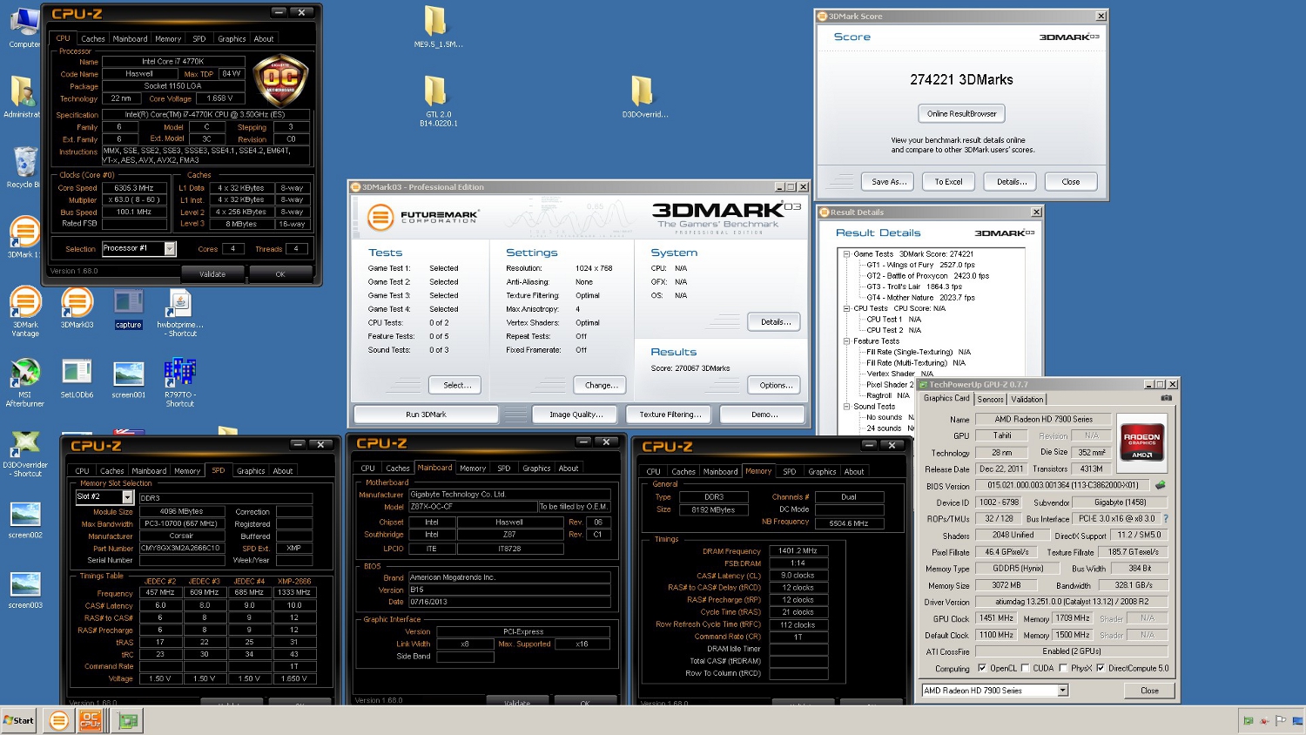
Task: Toggle the DirectCompute 5.0 checkbox
Action: pos(1101,668)
